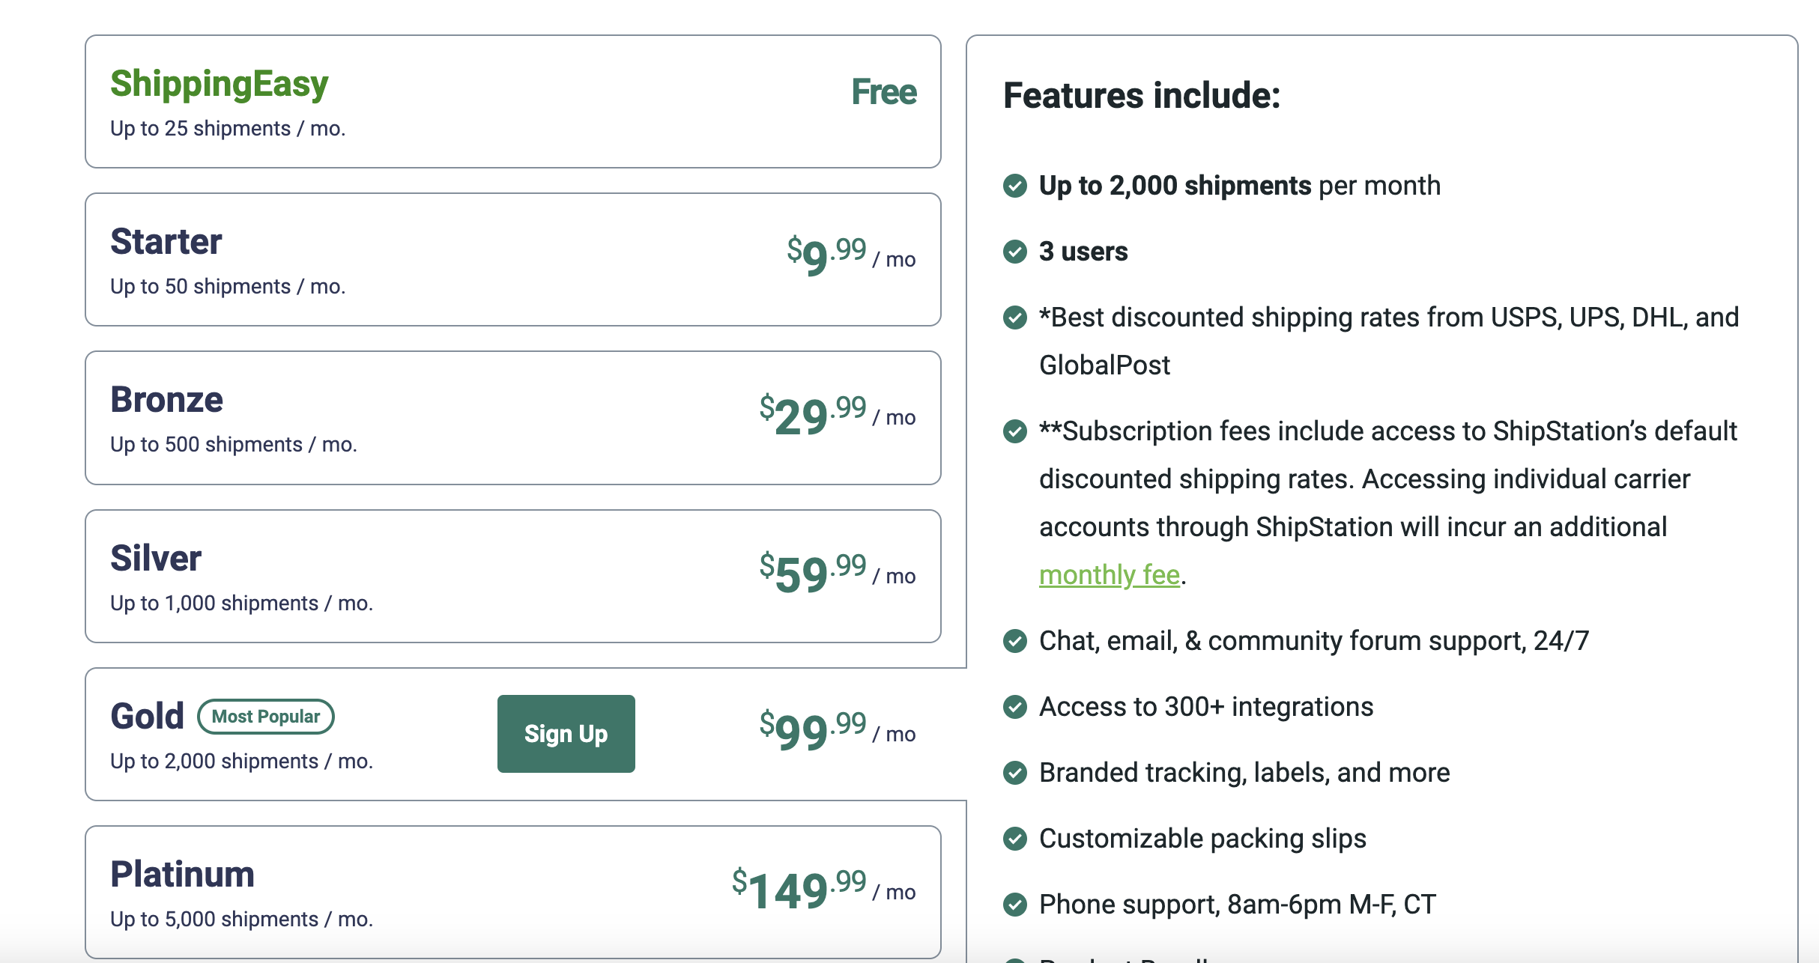Click the checkmark next to Subscription fees note
Image resolution: width=1819 pixels, height=963 pixels.
[x=1015, y=431]
